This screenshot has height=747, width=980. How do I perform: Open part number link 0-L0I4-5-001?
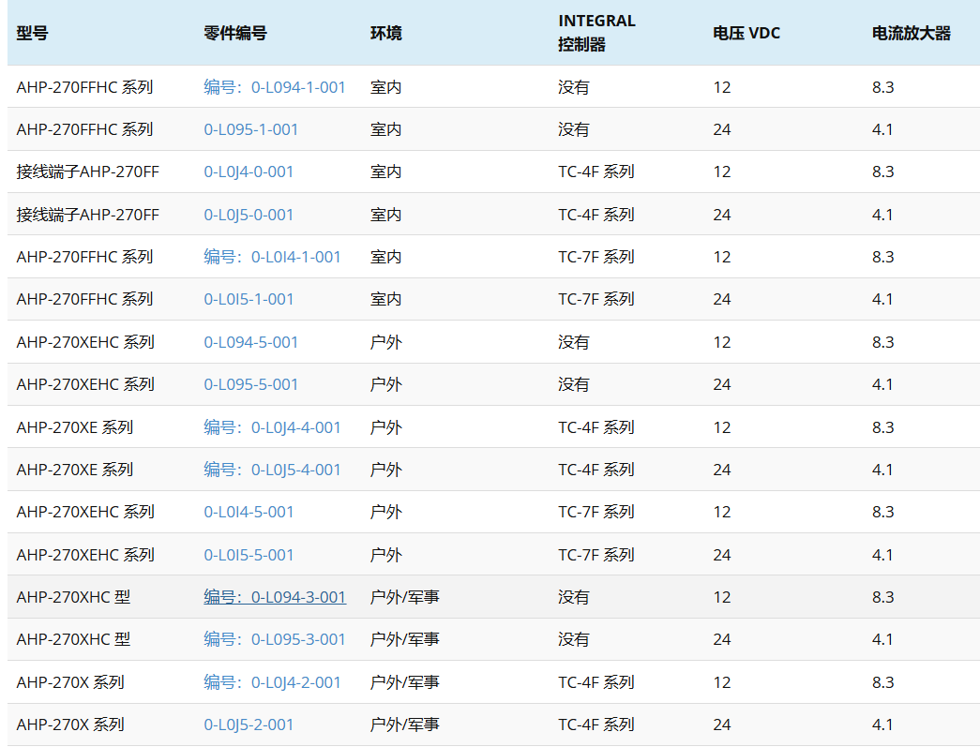pyautogui.click(x=249, y=512)
